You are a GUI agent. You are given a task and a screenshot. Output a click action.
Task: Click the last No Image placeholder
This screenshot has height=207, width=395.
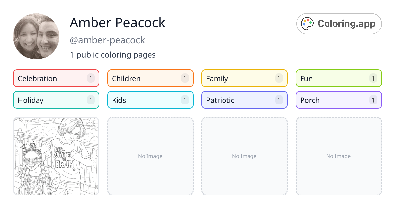(x=338, y=156)
